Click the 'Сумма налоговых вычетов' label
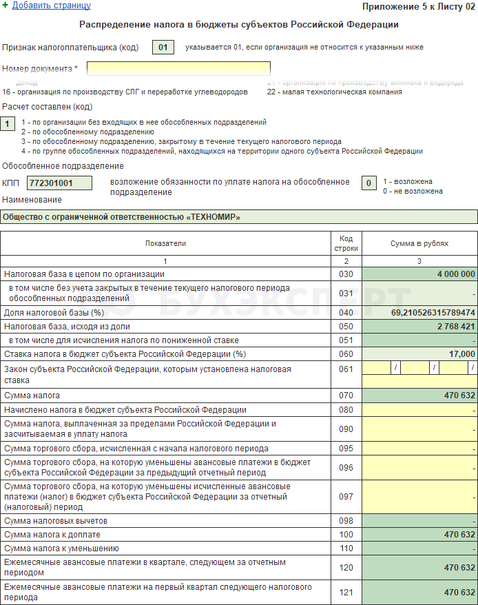The image size is (478, 605). [56, 521]
